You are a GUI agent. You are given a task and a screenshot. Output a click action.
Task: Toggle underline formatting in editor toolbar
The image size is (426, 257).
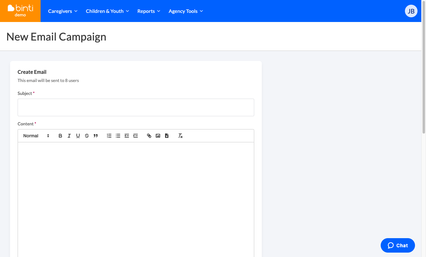click(78, 136)
